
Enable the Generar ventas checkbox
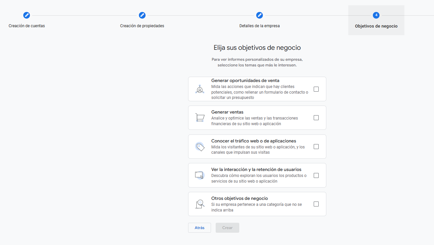pyautogui.click(x=316, y=118)
